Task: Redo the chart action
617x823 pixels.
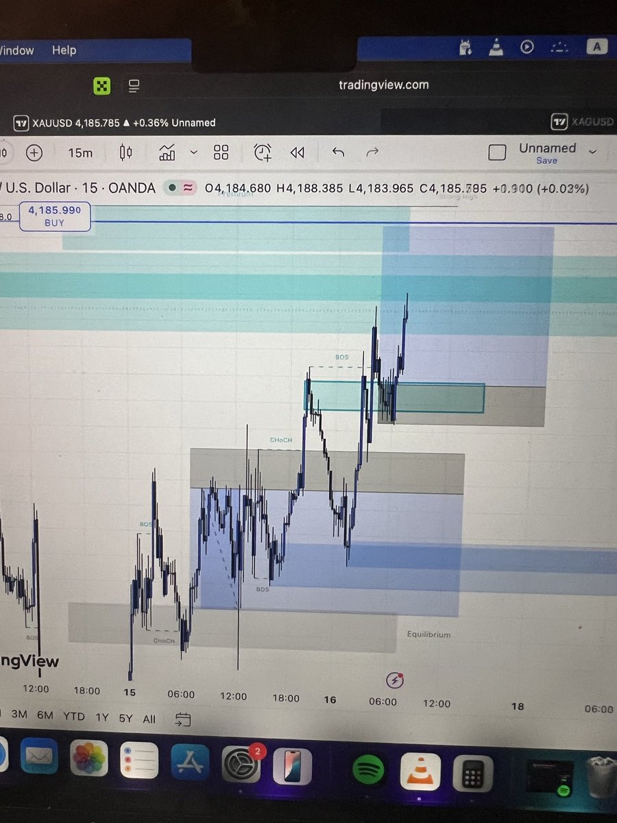Action: [372, 152]
